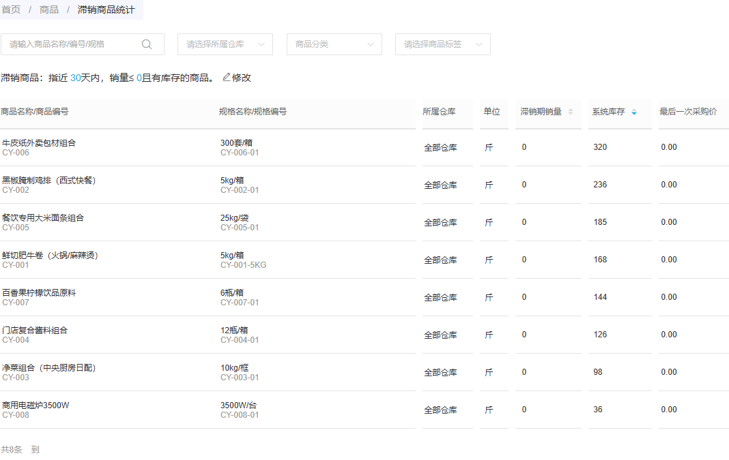Select the 鲜切肥牛卷 product row
The width and height of the screenshot is (729, 460).
coord(364,260)
